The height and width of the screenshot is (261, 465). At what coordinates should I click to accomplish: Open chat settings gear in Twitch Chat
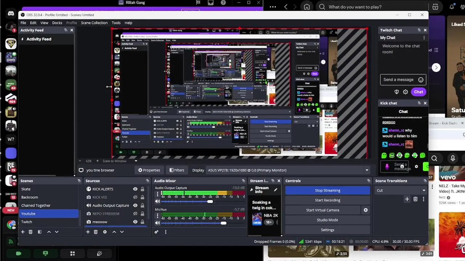[x=405, y=92]
